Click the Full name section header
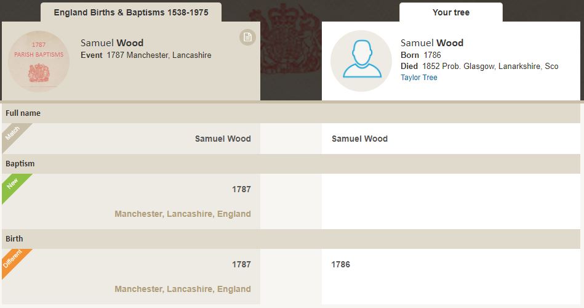 pyautogui.click(x=23, y=113)
